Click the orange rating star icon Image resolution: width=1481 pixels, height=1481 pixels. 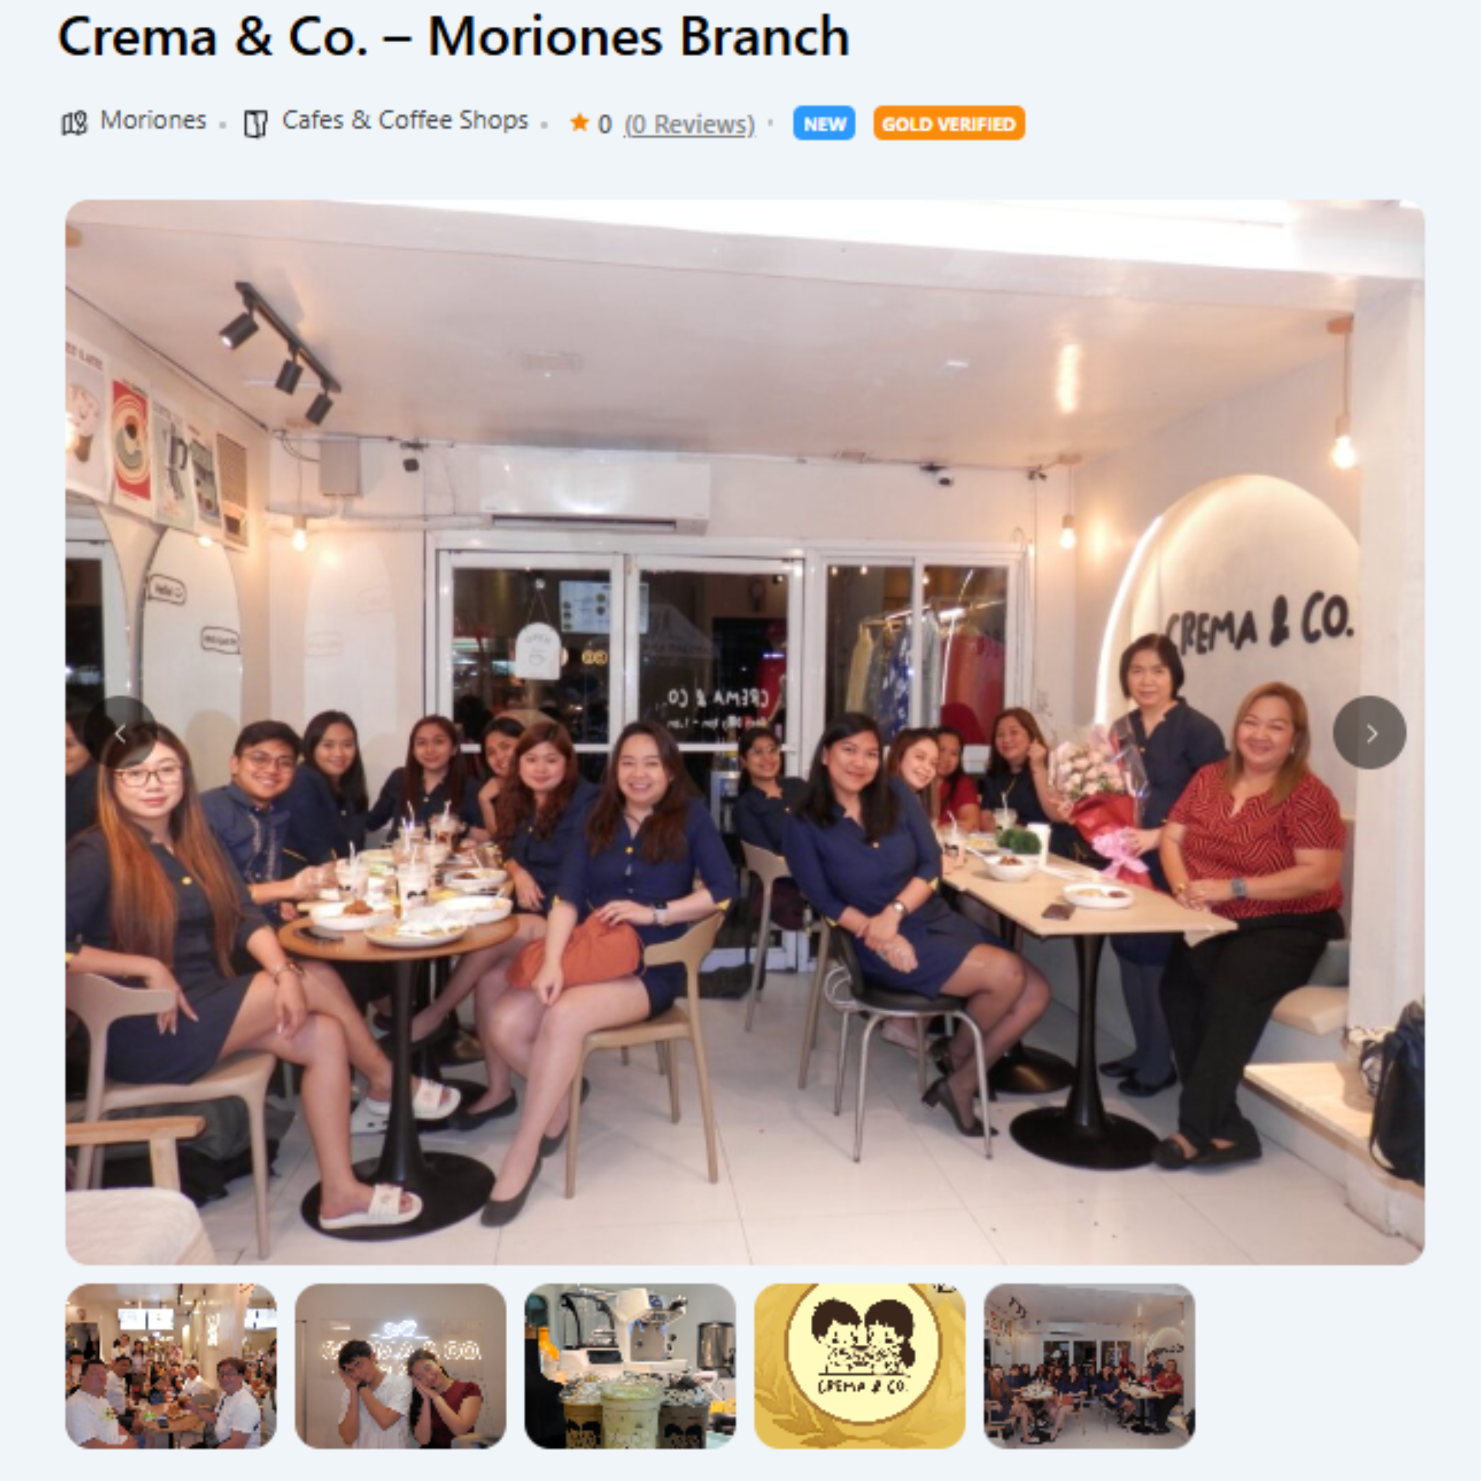click(x=579, y=122)
